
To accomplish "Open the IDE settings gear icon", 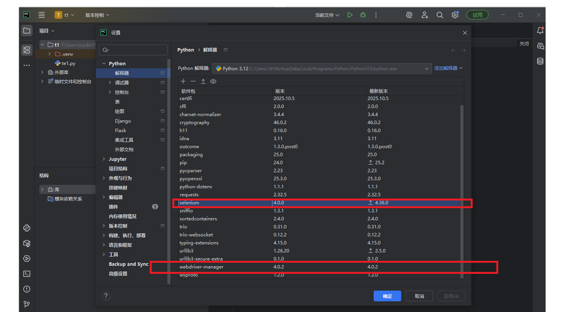I will (x=455, y=15).
